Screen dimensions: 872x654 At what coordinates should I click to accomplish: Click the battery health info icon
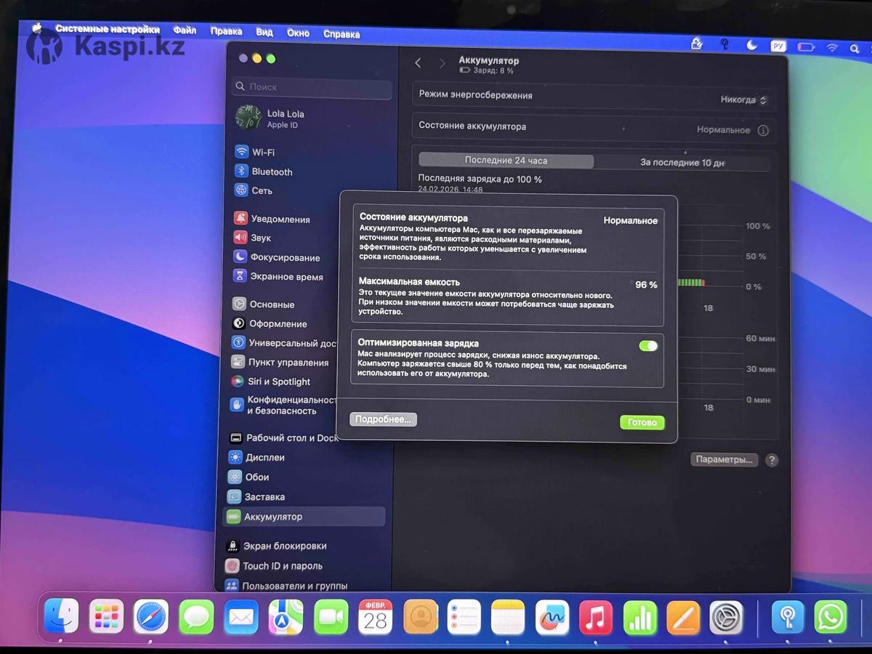[x=763, y=131]
